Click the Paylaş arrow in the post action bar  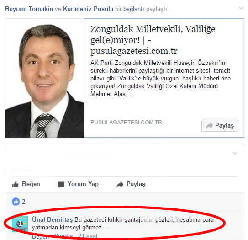click(120, 184)
